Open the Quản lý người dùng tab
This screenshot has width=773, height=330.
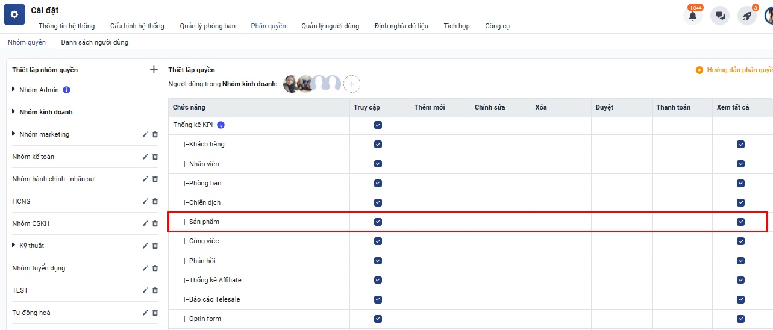click(x=330, y=26)
